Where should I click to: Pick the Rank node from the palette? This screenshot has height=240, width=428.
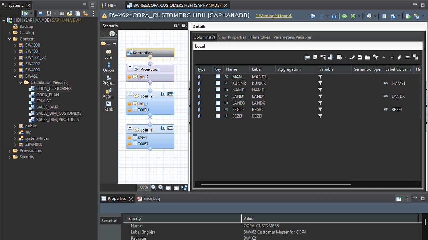point(108,106)
